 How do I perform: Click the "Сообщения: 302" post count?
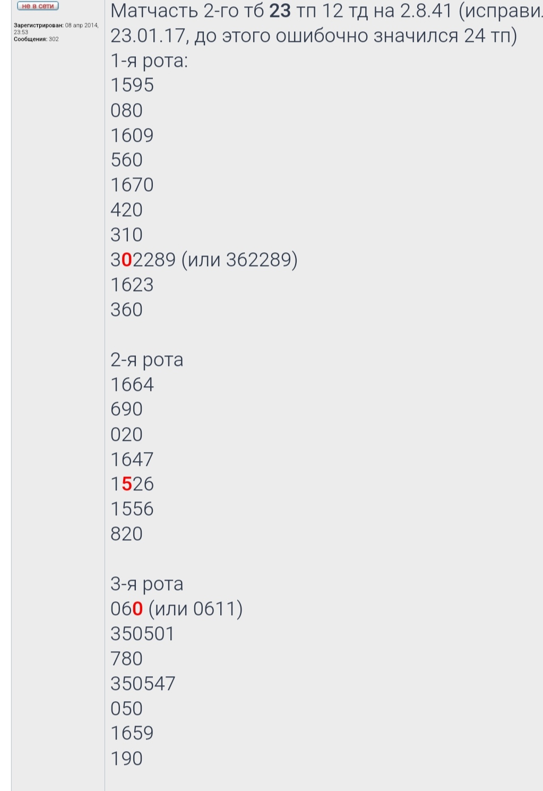point(36,39)
